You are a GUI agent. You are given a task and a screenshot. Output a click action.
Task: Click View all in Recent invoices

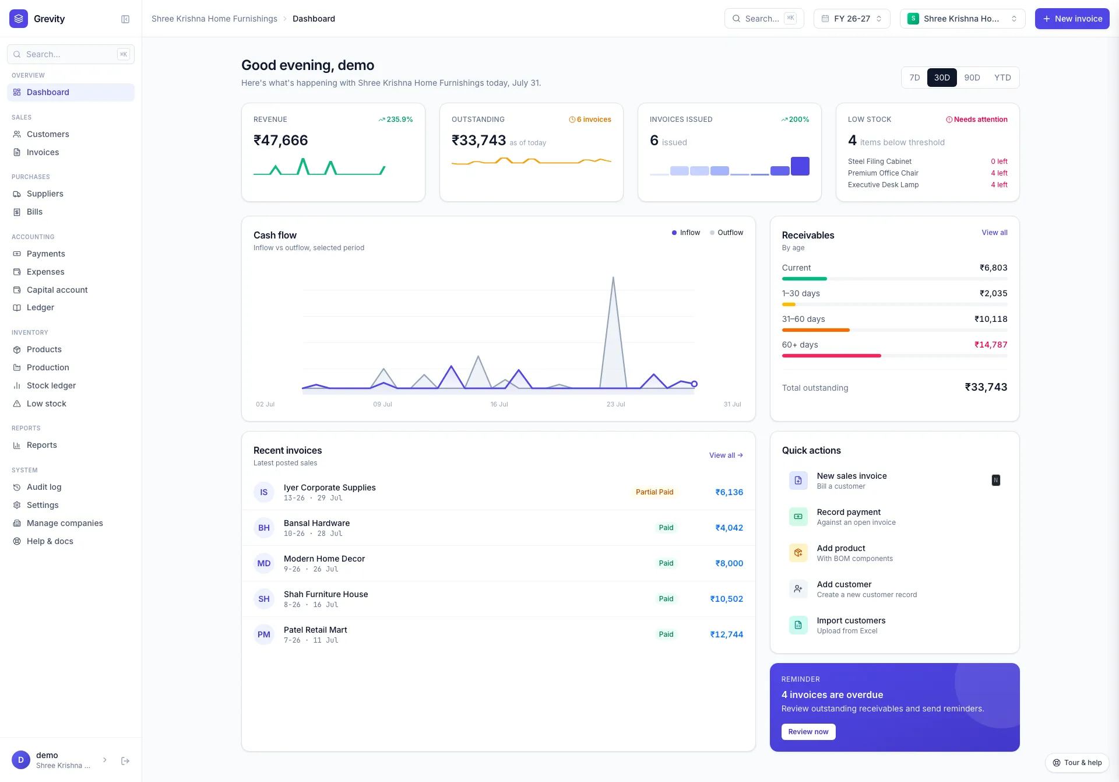click(726, 455)
